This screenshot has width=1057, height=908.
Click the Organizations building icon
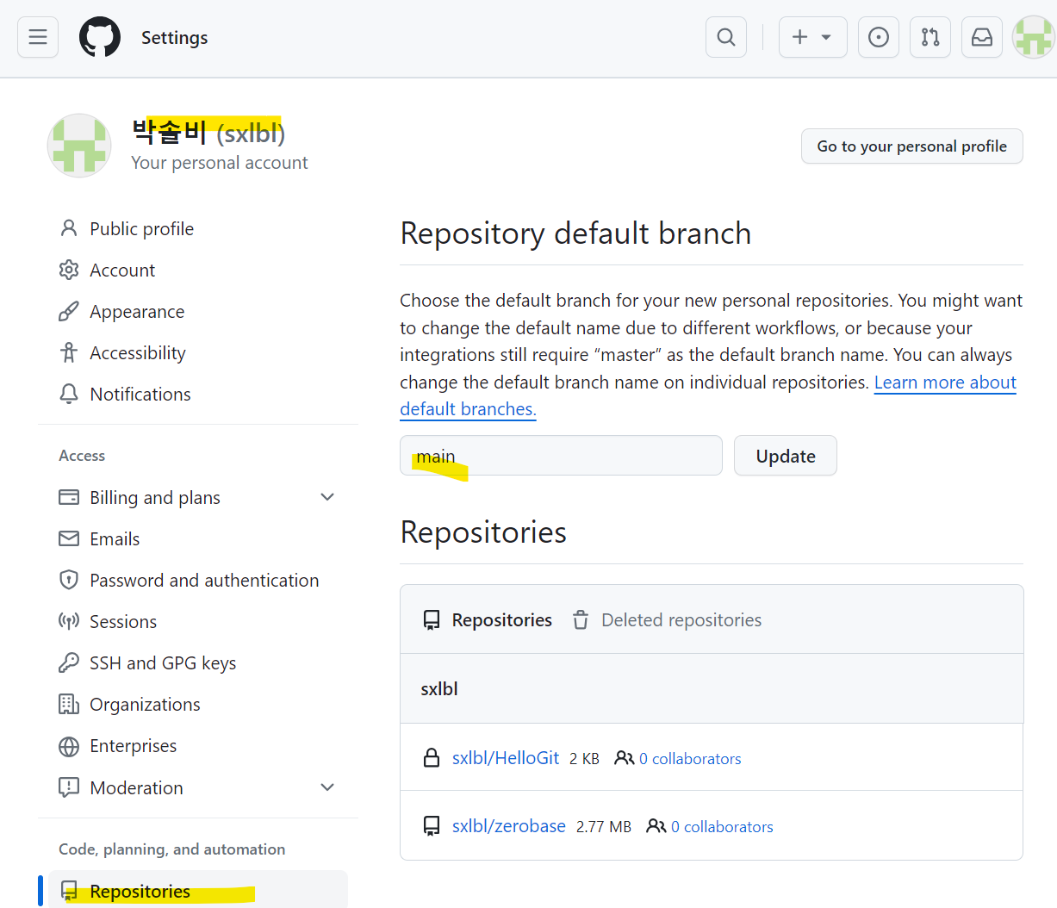tap(69, 704)
